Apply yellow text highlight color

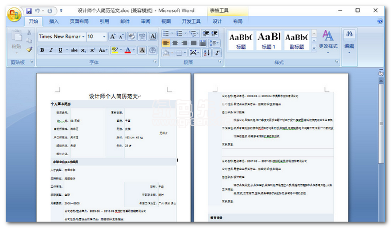114,50
